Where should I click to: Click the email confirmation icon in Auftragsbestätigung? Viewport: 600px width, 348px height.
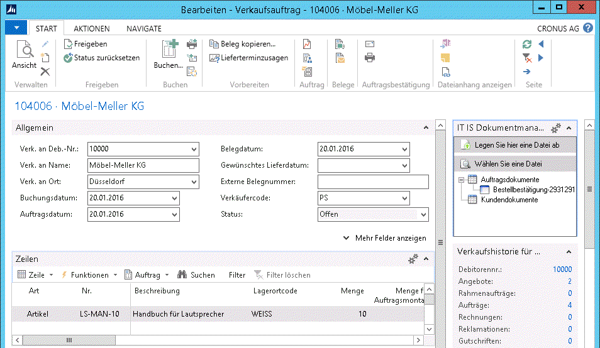tap(370, 44)
